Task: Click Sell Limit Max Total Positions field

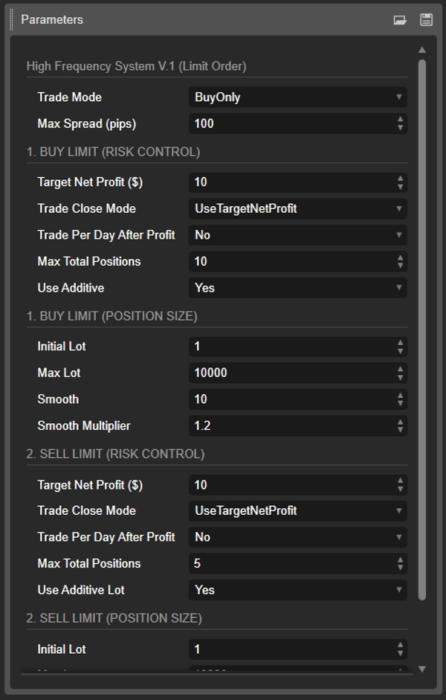Action: (290, 564)
